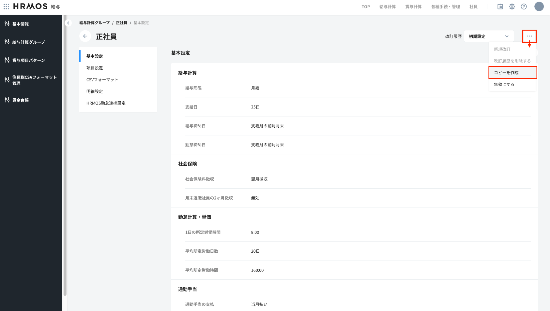
Task: Select 無効にする from the menu
Action: click(x=504, y=84)
